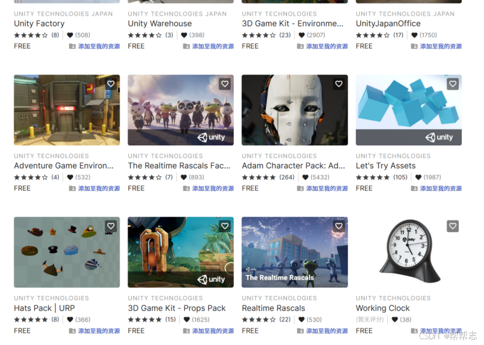Viewport: 484px width, 345px height.
Task: Add Unity Factory to my assets
Action: point(94,46)
